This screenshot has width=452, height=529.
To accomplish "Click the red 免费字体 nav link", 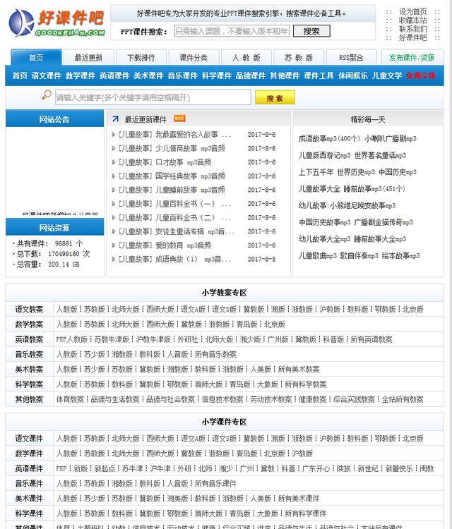I will click(x=421, y=75).
